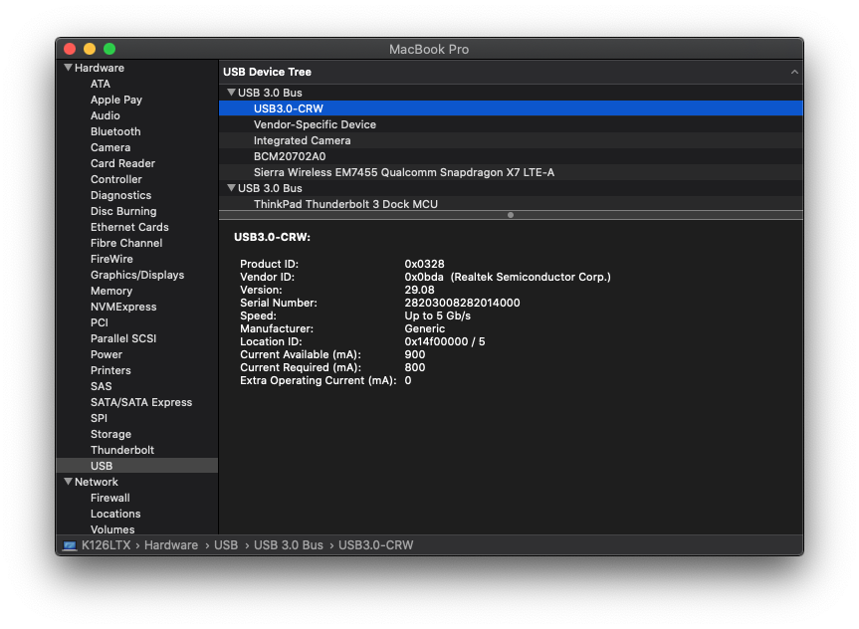Select Memory in the sidebar
Screen dimensions: 859x629
click(x=111, y=291)
